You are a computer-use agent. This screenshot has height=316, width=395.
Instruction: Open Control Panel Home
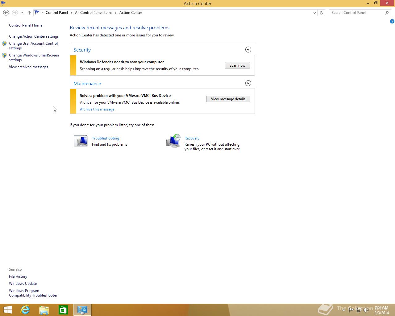(x=26, y=25)
